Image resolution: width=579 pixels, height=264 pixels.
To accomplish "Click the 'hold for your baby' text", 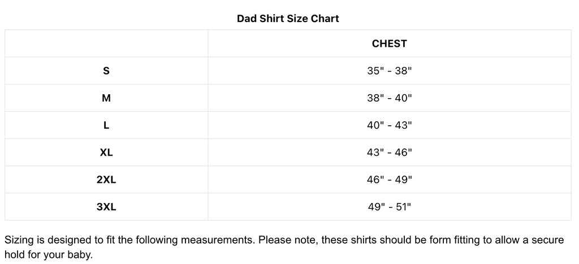I will (49, 254).
